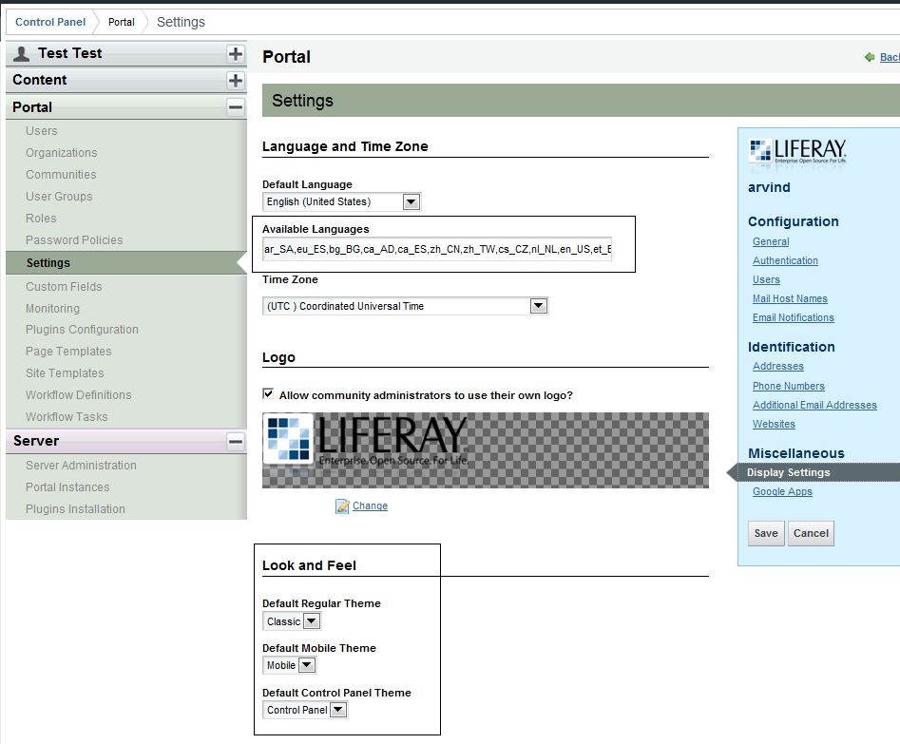This screenshot has height=744, width=900.
Task: Click the pencil icon beside Change
Action: coord(342,506)
